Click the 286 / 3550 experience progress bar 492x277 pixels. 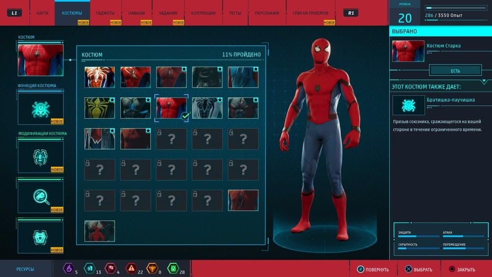(456, 8)
